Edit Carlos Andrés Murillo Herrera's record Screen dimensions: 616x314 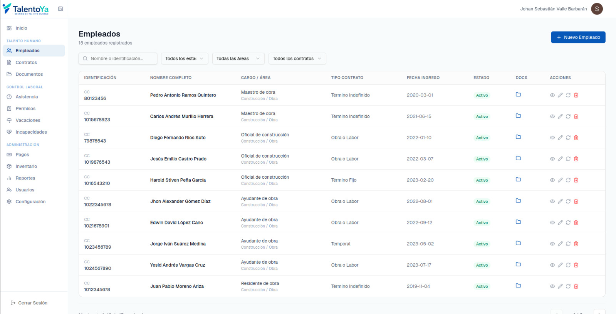tap(560, 116)
